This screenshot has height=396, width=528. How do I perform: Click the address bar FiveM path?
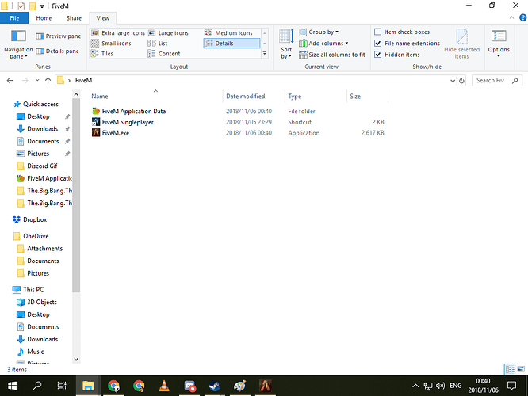(x=83, y=81)
